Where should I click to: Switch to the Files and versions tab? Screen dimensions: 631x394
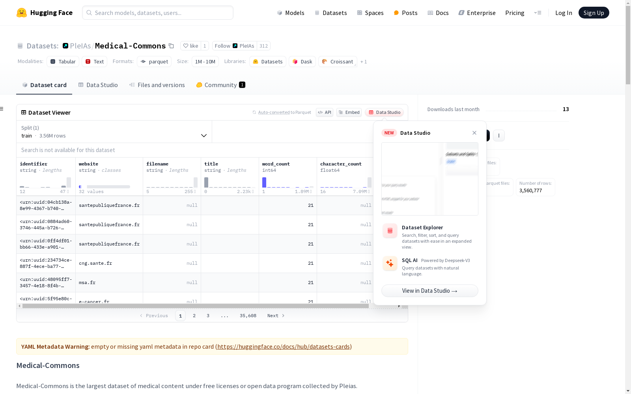point(157,85)
